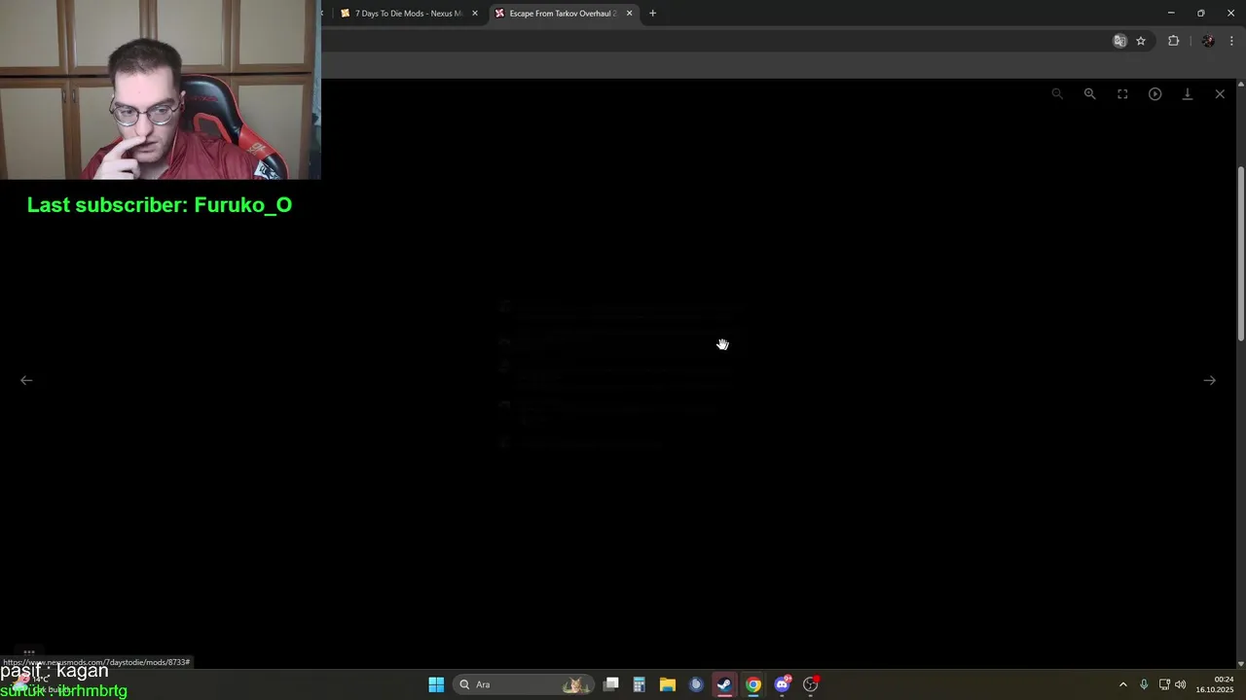Close the 7 Days To Die Mods tab

[x=475, y=14]
